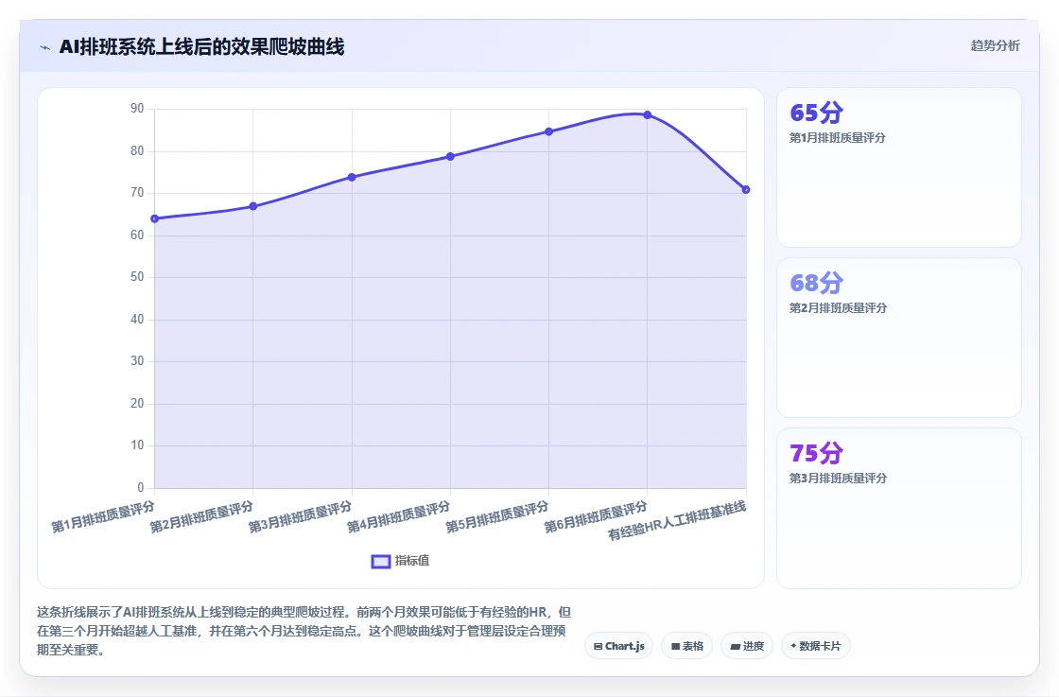Screen dimensions: 1059x697
Task: Click the 第2月 data point on the chart line
Action: click(253, 206)
